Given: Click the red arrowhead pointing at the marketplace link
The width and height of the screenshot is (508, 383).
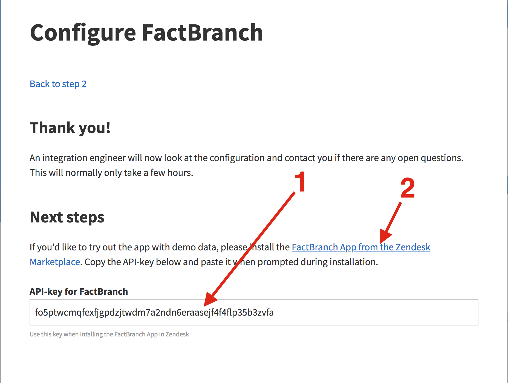Looking at the screenshot, I should [385, 236].
